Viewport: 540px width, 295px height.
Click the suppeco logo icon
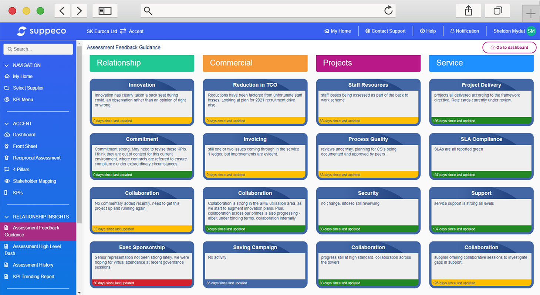coord(22,31)
